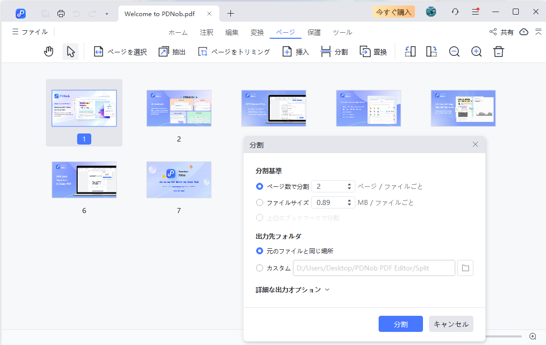
Task: Select ファイルサイズ radio button
Action: click(260, 202)
